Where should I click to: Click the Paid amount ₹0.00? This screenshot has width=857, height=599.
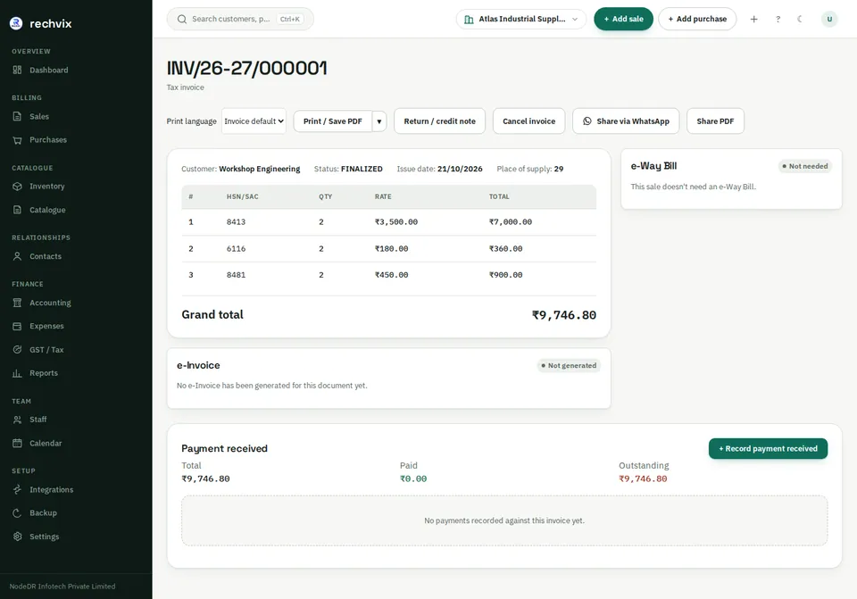(413, 478)
